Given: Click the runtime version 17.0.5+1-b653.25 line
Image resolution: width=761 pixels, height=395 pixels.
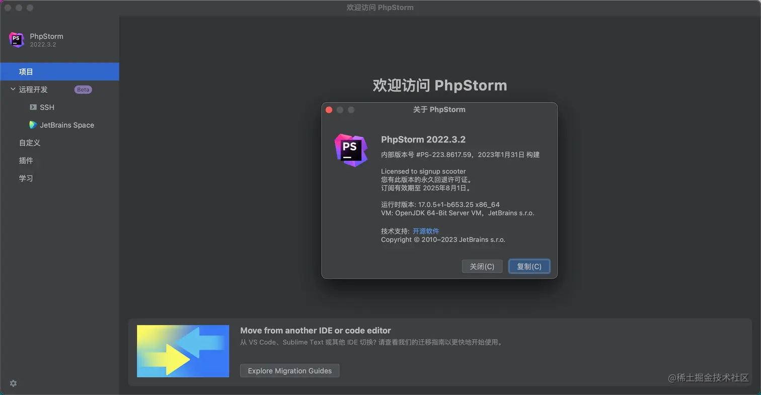Looking at the screenshot, I should coord(440,204).
